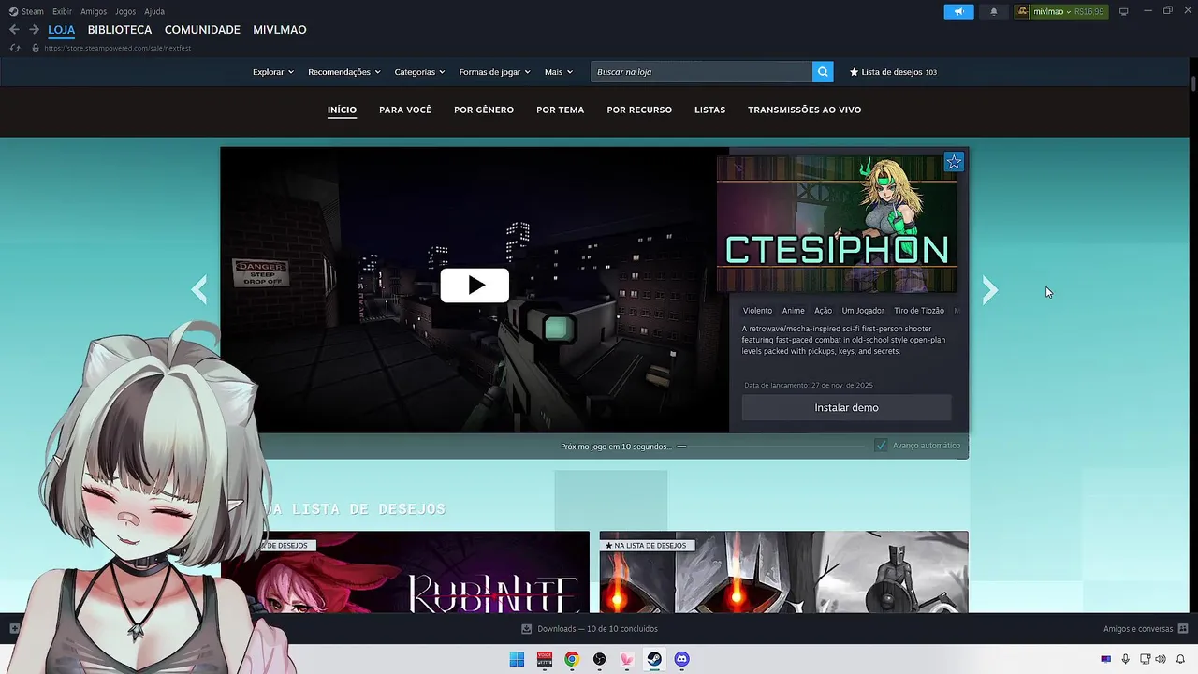Click the next-game countdown progress bar

tap(770, 447)
